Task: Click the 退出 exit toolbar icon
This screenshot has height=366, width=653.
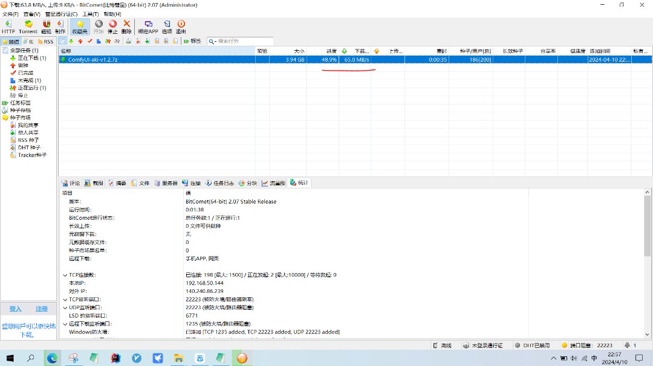Action: 181,27
